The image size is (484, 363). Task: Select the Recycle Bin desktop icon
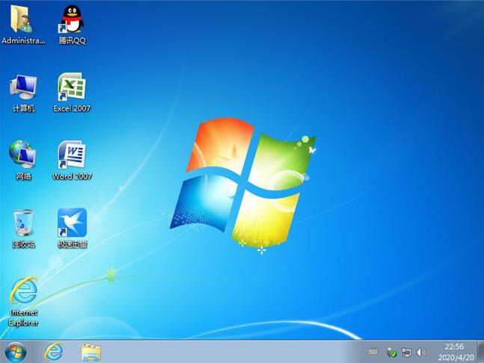(23, 223)
